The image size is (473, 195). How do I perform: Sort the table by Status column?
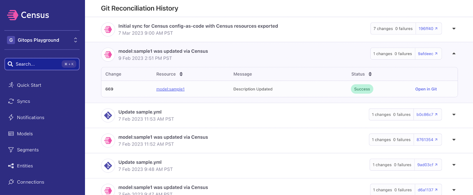pyautogui.click(x=370, y=74)
